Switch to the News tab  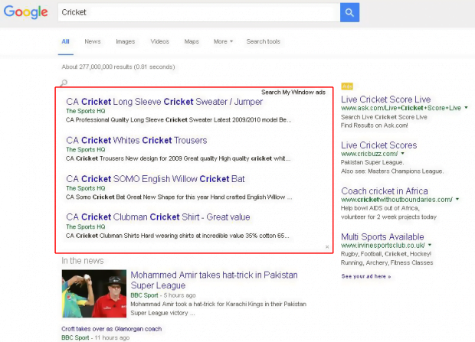pos(93,41)
